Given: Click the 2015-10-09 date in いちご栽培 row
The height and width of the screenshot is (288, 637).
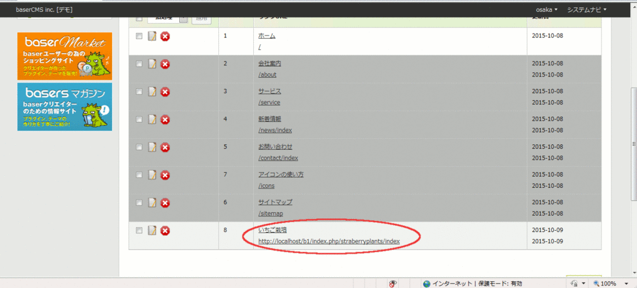Looking at the screenshot, I should pyautogui.click(x=547, y=230).
